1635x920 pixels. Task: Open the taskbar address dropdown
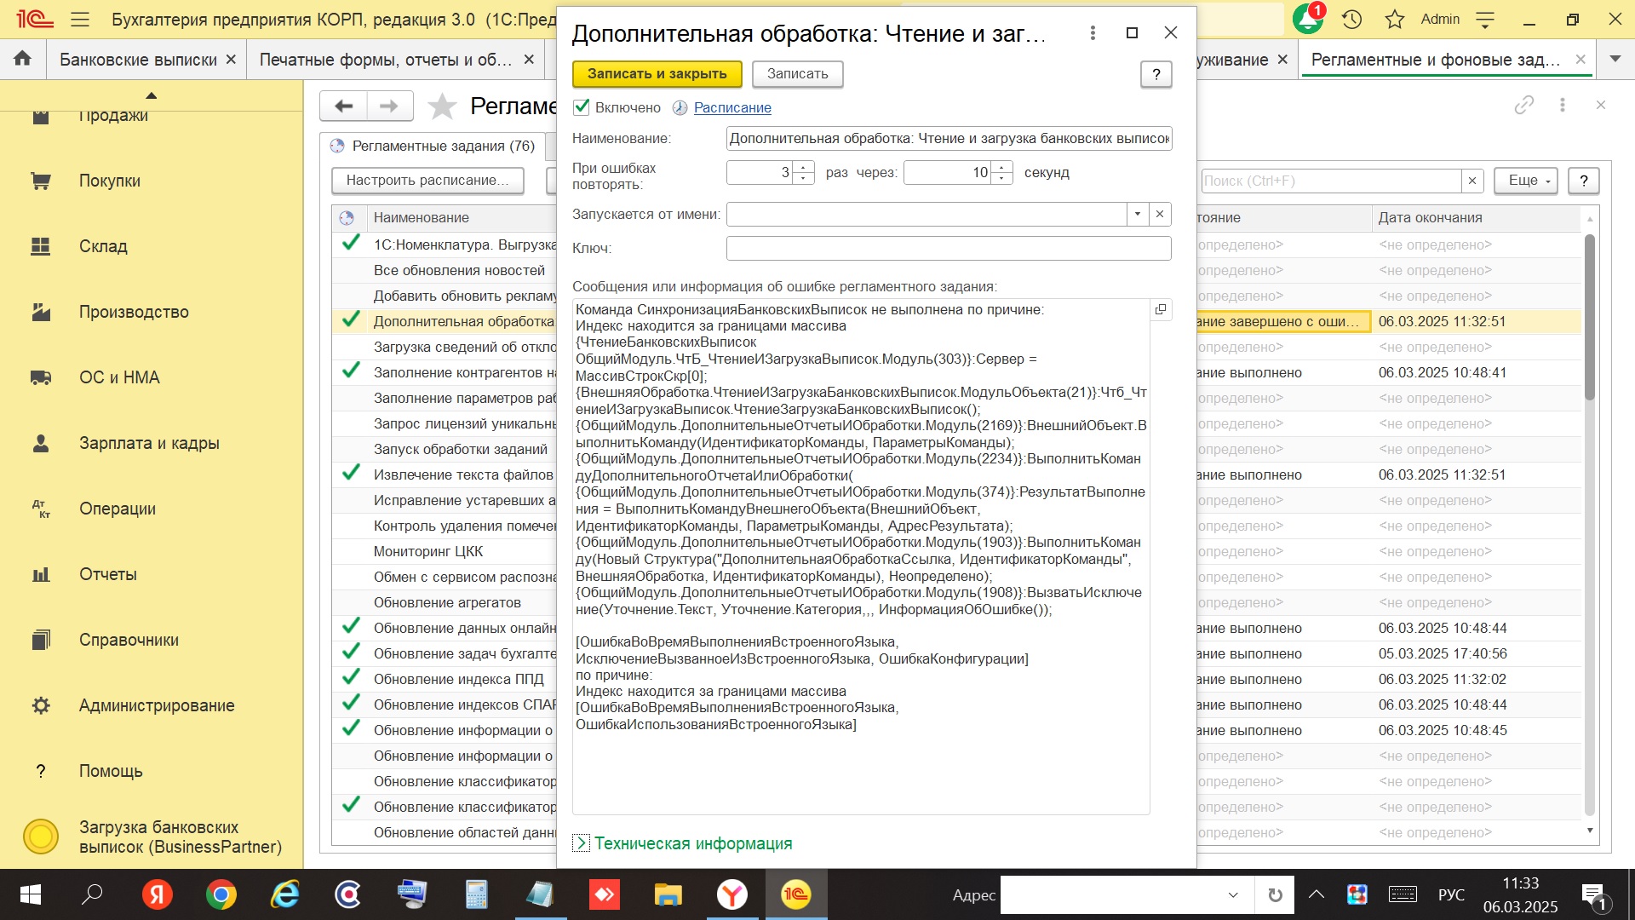point(1232,894)
